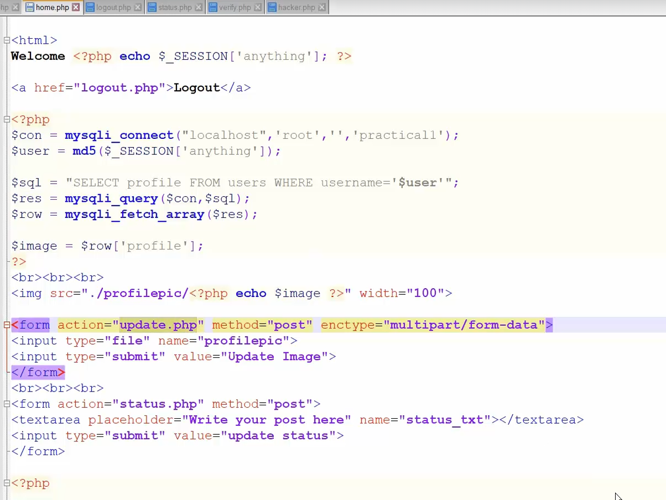
Task: Click the blue disk icon on logout.php tab
Action: point(90,8)
